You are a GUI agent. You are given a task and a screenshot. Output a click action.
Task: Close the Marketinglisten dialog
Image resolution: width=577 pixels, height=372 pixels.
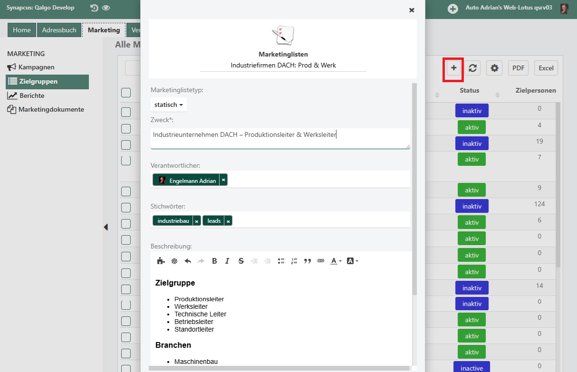[412, 10]
